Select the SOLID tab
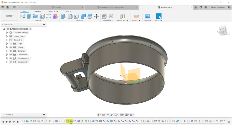Viewport: 232px width, 125px height. coord(25,11)
